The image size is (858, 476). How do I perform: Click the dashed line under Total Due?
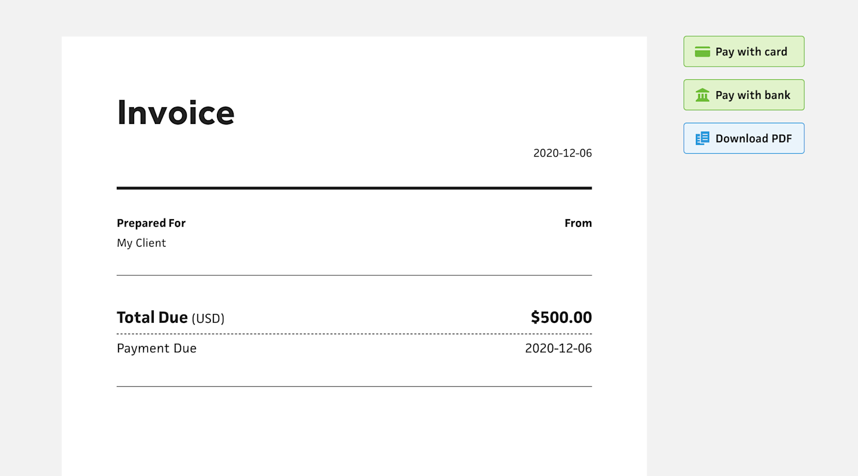(x=354, y=334)
